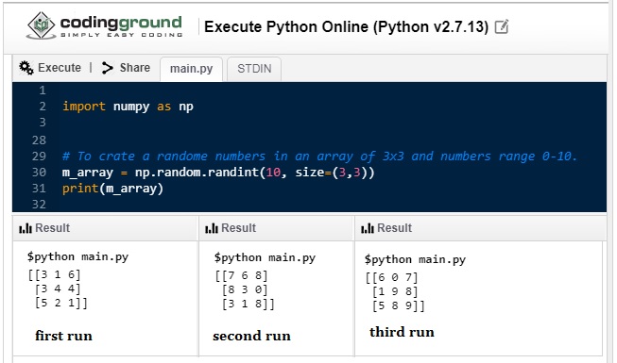
Task: Click the Share arrow icon
Action: click(x=107, y=68)
